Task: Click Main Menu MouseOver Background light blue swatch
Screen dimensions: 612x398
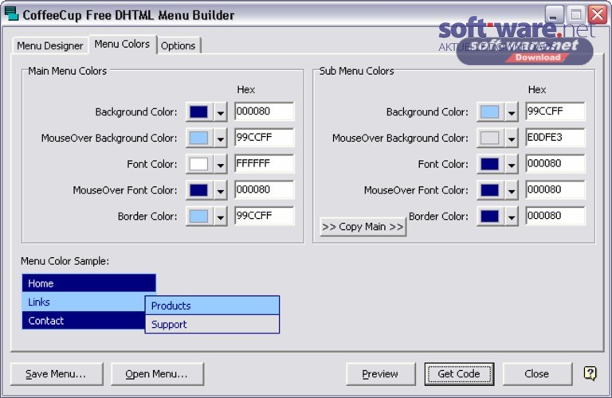Action: [x=198, y=139]
